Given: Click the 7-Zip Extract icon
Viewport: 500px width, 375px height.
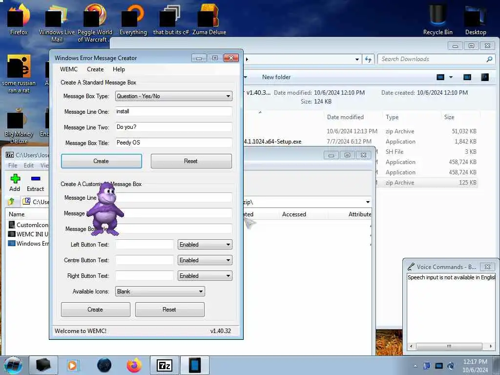Looking at the screenshot, I should [x=35, y=183].
